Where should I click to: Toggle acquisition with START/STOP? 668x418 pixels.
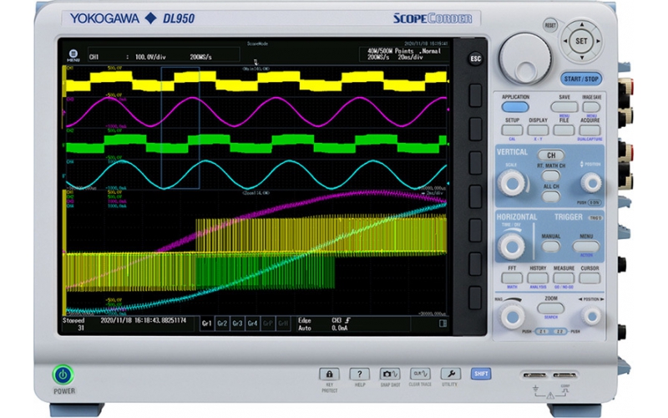(581, 79)
